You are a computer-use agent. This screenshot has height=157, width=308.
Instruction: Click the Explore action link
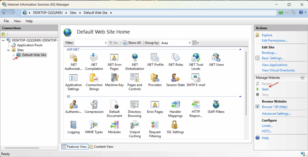coord(267,35)
